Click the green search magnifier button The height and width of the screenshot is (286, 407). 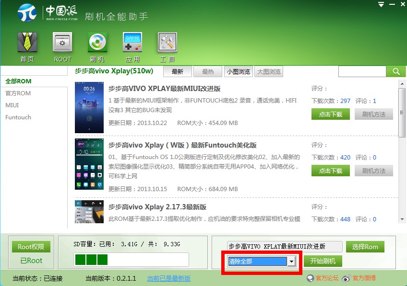(x=395, y=71)
